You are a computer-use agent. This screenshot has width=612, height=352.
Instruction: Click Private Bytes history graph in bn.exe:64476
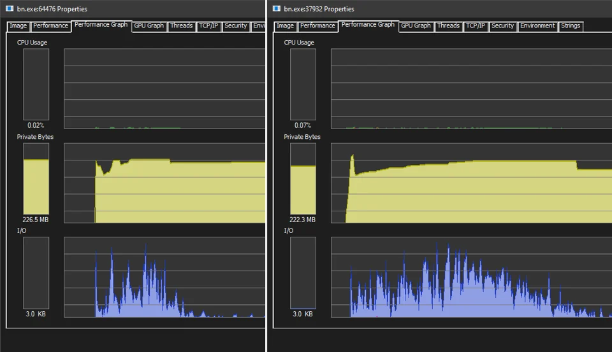tap(164, 183)
